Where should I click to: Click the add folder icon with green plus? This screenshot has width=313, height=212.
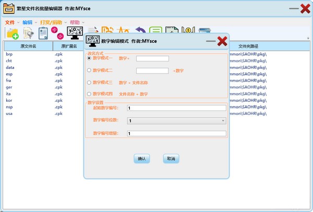click(x=13, y=33)
